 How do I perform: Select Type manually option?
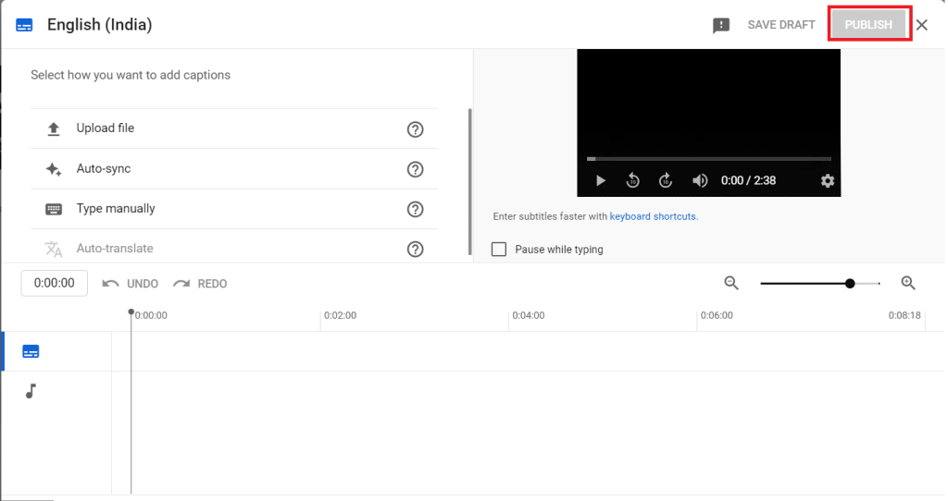[115, 209]
